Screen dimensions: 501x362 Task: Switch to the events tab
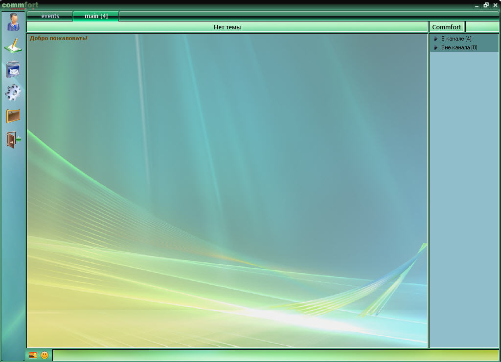click(50, 16)
